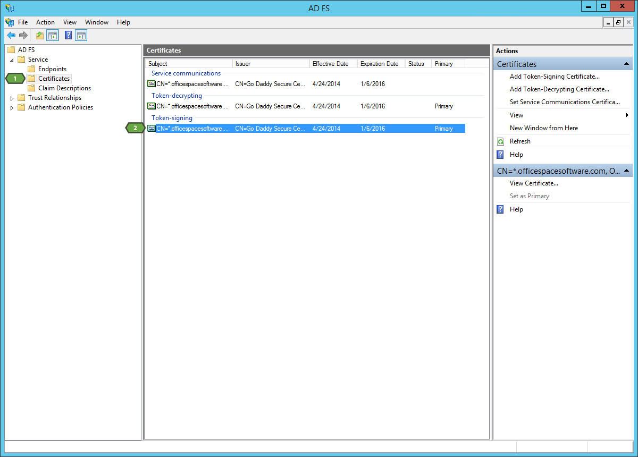The width and height of the screenshot is (638, 457).
Task: Expand the Trust Relationships node
Action: (12, 98)
